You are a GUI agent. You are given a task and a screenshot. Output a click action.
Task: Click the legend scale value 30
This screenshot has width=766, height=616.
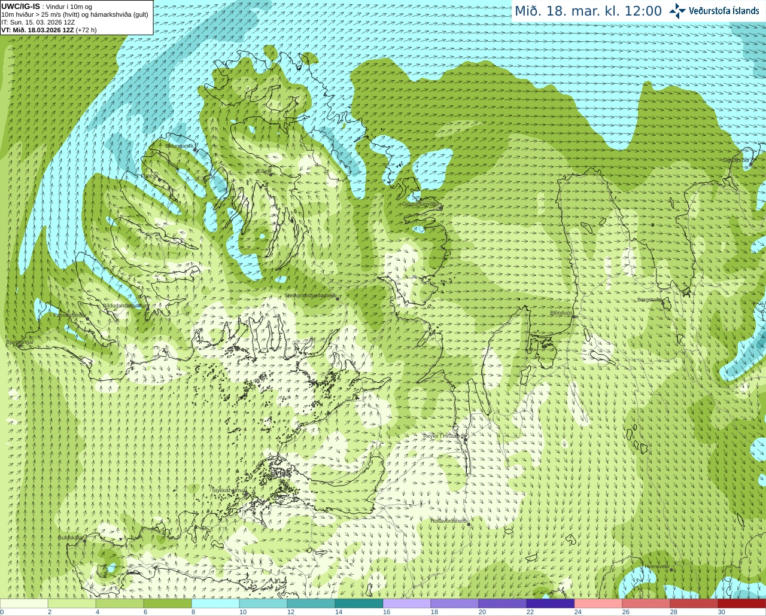722,612
